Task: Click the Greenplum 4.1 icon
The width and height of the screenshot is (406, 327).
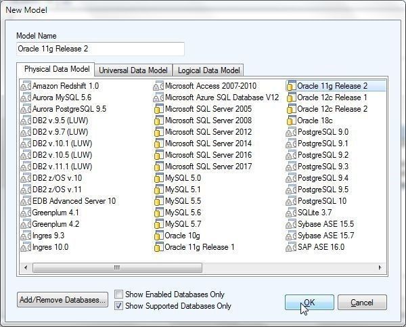Action: pos(26,213)
